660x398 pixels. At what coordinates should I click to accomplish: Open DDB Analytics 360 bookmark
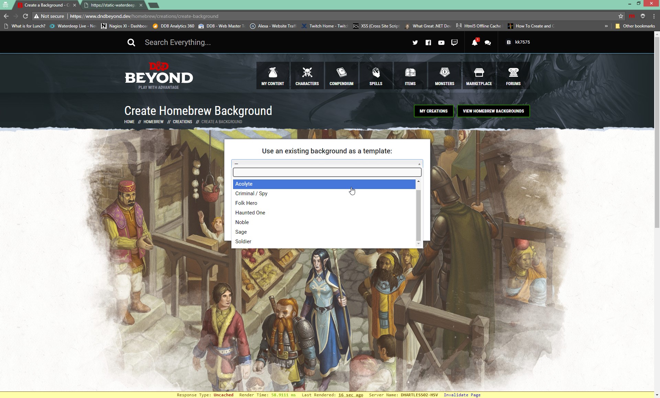coord(174,26)
